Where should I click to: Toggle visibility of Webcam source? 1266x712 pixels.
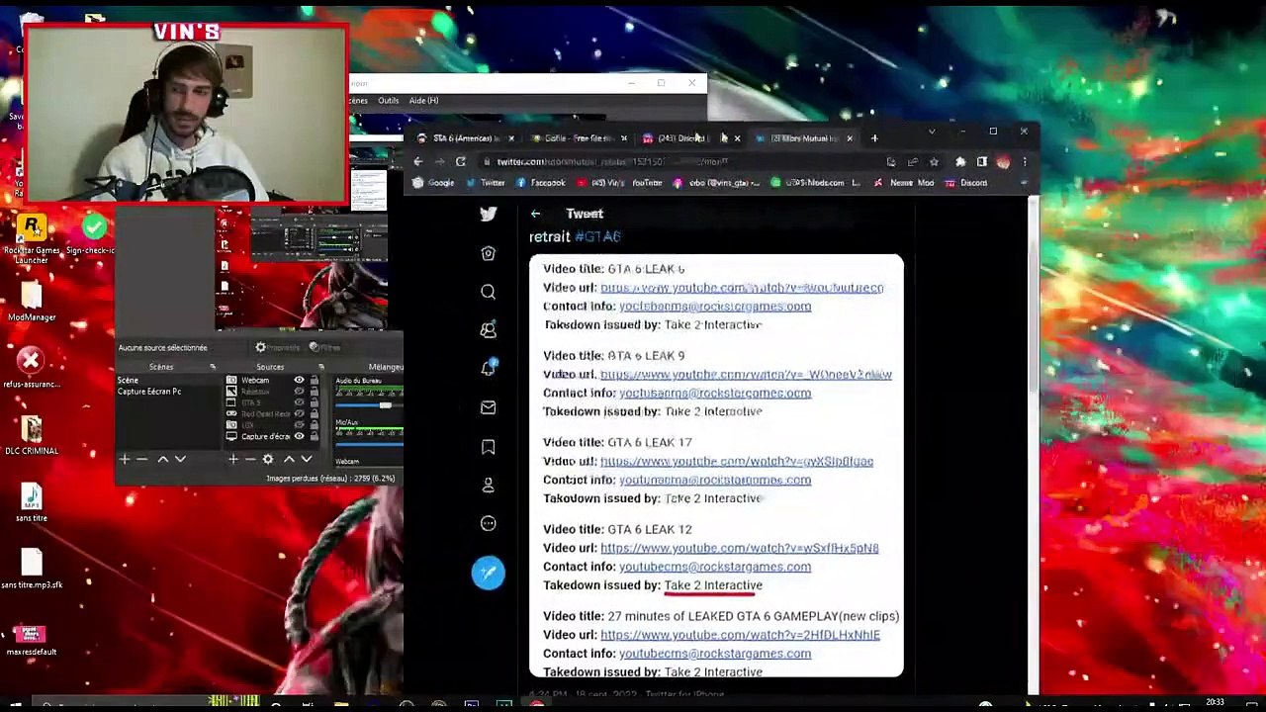299,381
